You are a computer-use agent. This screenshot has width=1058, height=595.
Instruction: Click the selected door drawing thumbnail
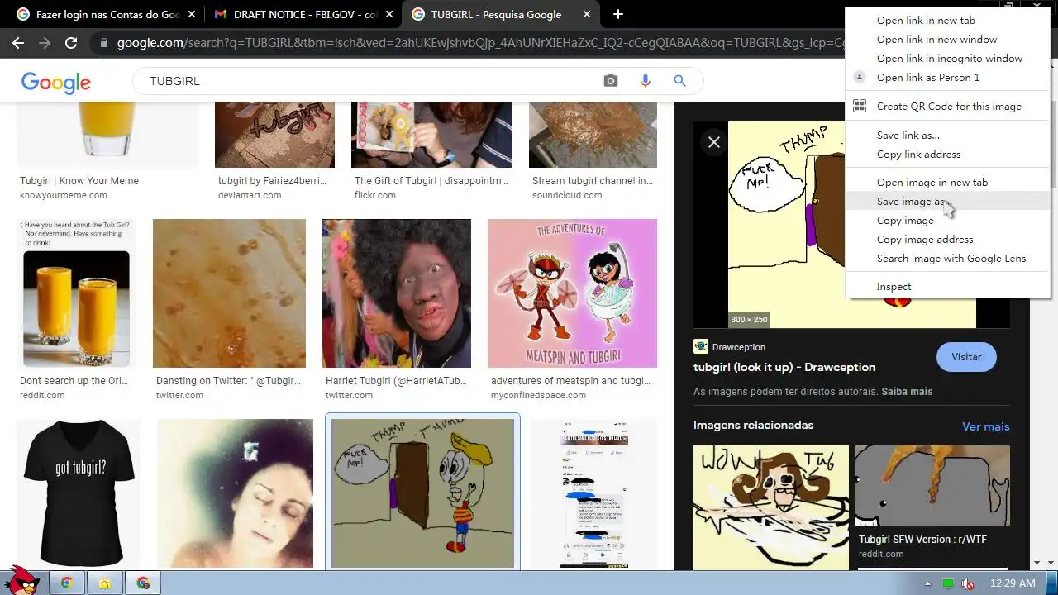(422, 493)
